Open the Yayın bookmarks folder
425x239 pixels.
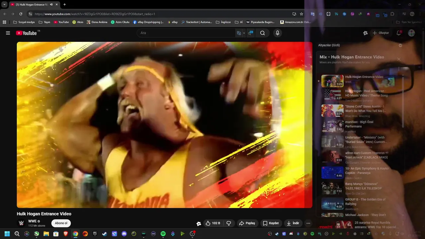pyautogui.click(x=44, y=22)
